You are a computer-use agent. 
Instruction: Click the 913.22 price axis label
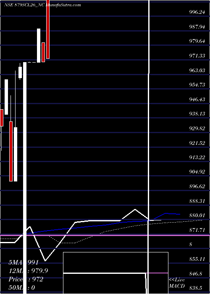[197, 157]
